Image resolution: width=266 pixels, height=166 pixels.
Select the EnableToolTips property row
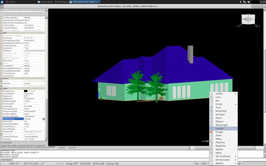[24, 45]
